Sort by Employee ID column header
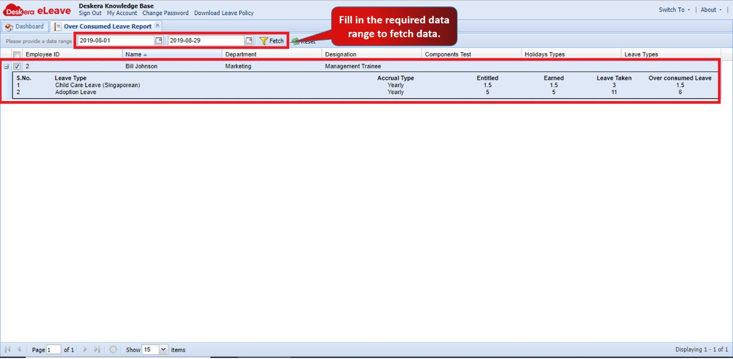 pyautogui.click(x=72, y=54)
